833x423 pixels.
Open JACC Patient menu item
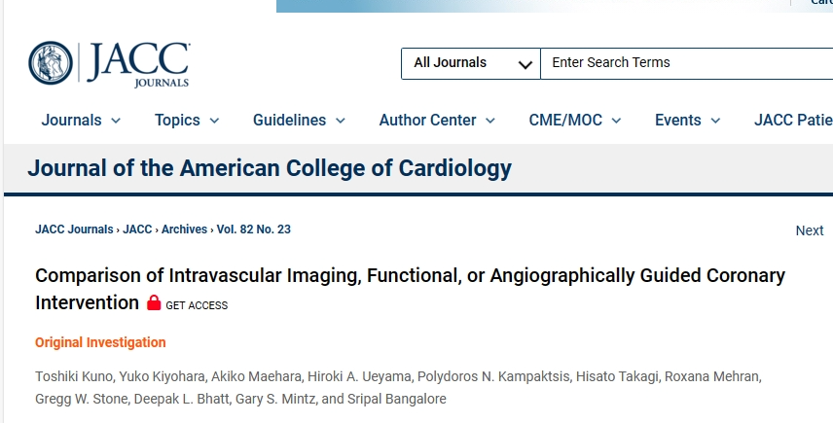(793, 121)
